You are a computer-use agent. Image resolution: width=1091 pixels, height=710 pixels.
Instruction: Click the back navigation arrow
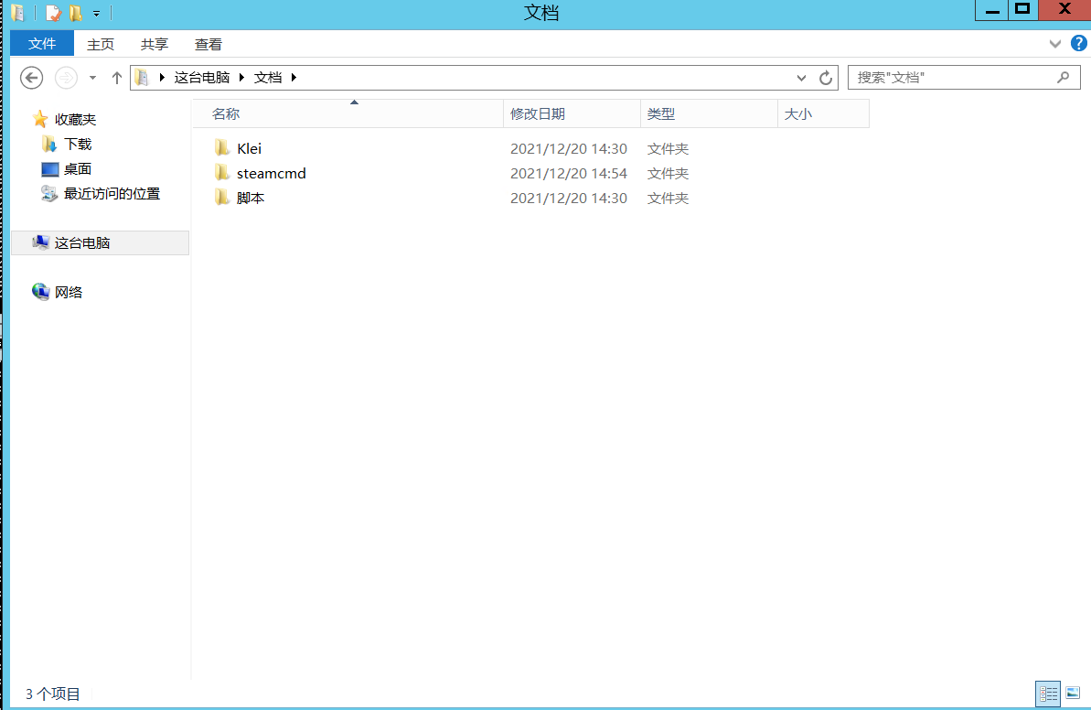pyautogui.click(x=32, y=78)
